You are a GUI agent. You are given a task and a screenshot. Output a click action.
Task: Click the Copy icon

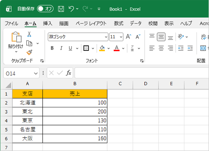(x=29, y=43)
